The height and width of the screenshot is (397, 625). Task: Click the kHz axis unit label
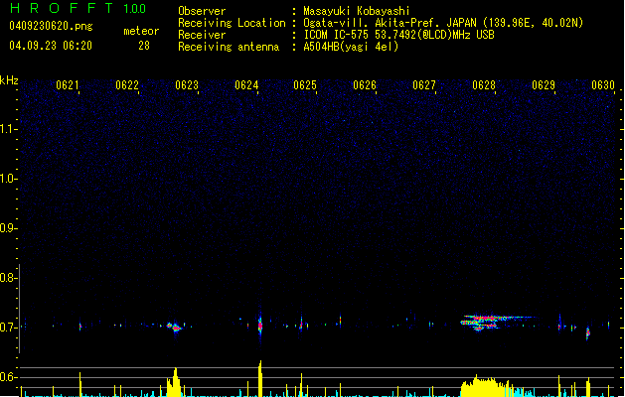pos(9,80)
